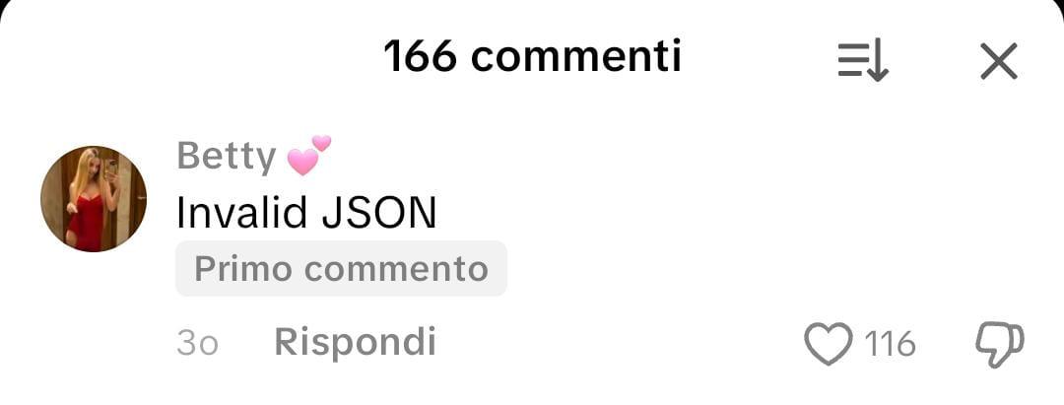Image resolution: width=1064 pixels, height=405 pixels.
Task: Click the 116 likes counter
Action: [x=891, y=344]
